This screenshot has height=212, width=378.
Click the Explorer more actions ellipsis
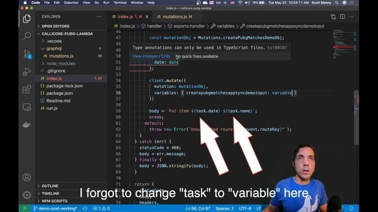[99, 16]
